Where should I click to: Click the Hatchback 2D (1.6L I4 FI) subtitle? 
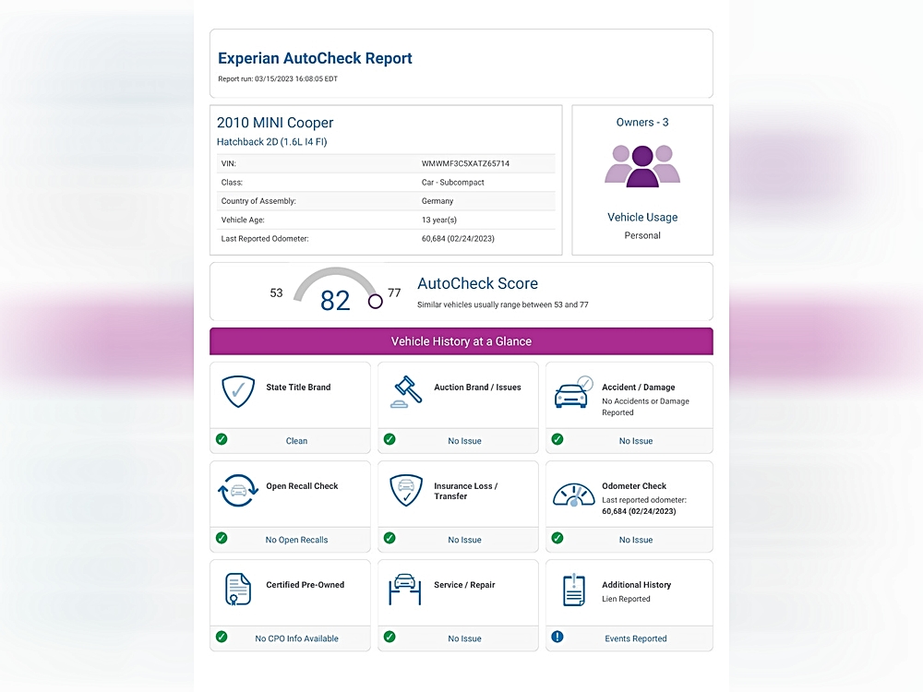[x=271, y=142]
